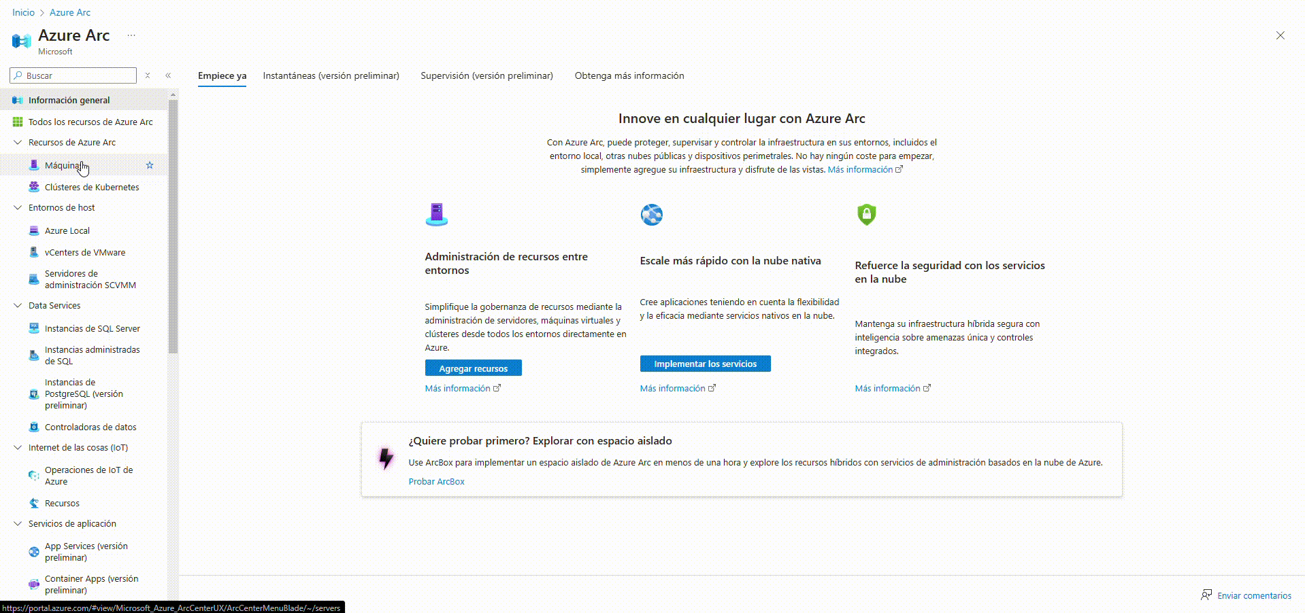Click the lightning bolt ArcBox icon
The width and height of the screenshot is (1305, 613).
coord(386,459)
